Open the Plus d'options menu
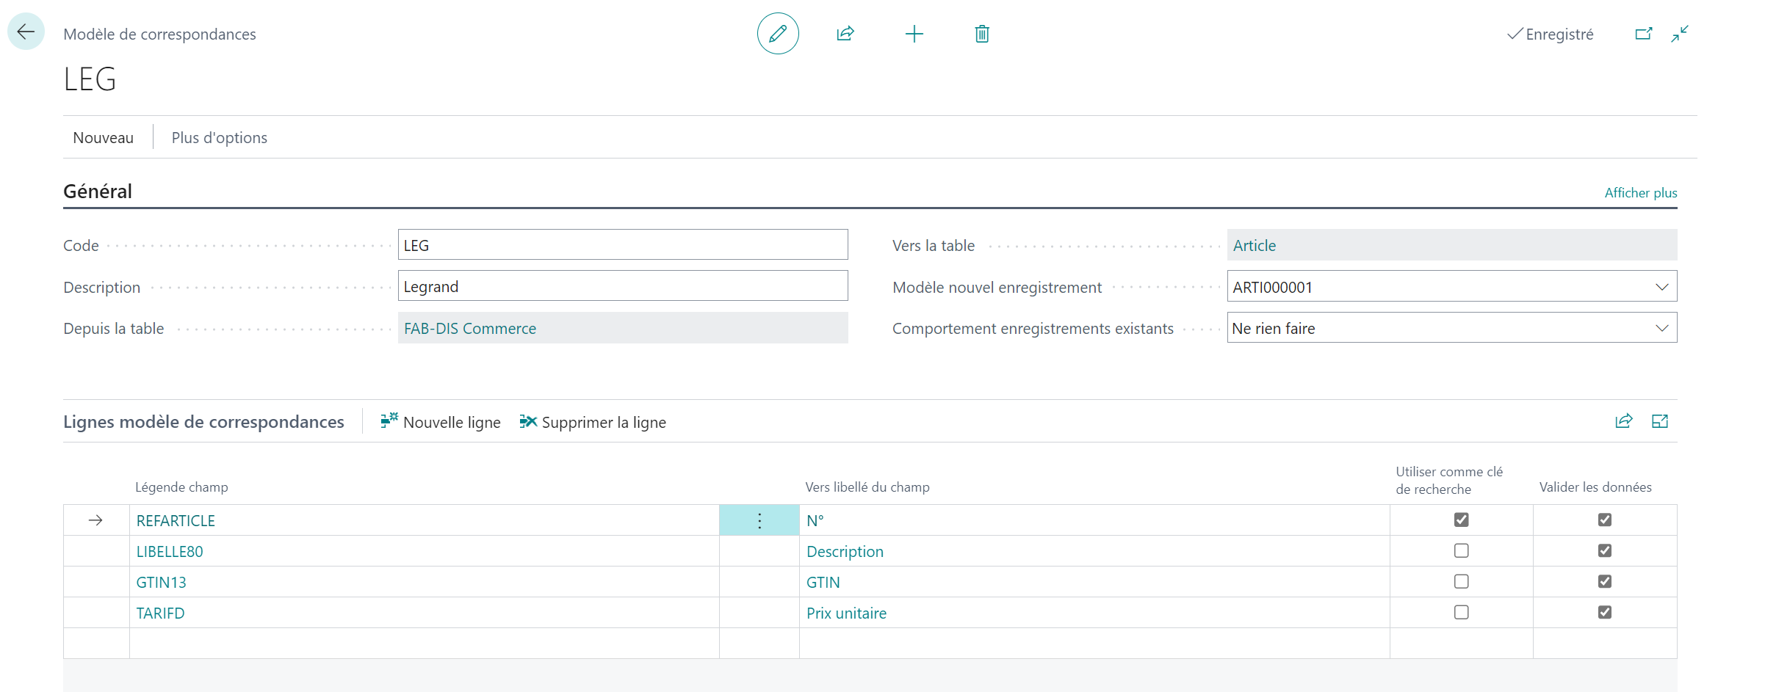1765x692 pixels. (x=219, y=138)
